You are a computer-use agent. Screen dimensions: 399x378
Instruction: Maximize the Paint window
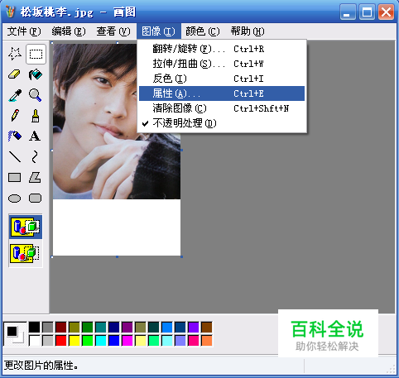coord(367,12)
